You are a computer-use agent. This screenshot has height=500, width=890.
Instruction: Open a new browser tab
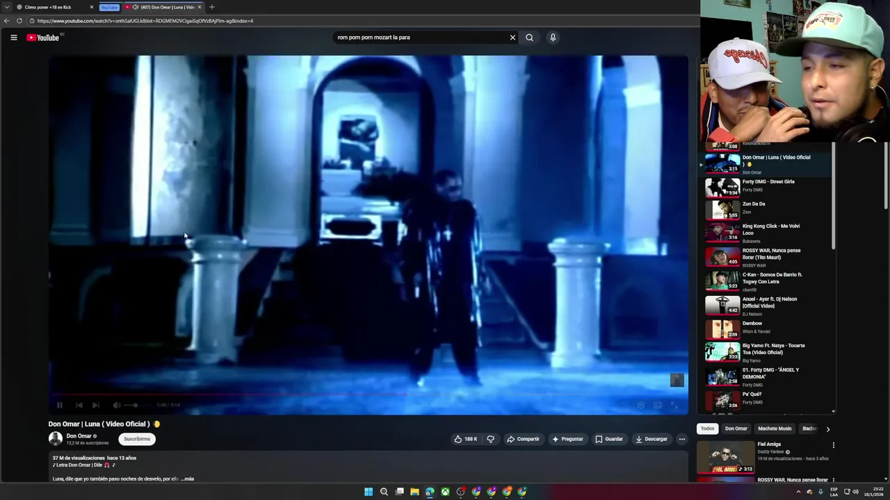(x=212, y=7)
